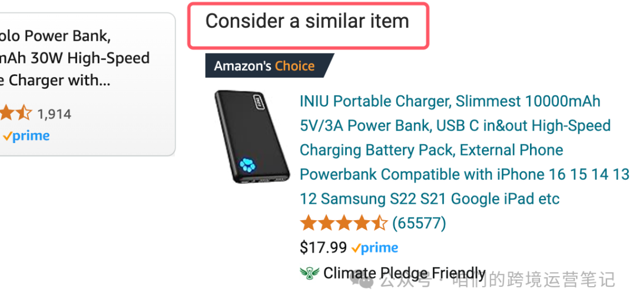This screenshot has width=636, height=305.
Task: Click the "Consider a similar item" heading
Action: point(307,22)
